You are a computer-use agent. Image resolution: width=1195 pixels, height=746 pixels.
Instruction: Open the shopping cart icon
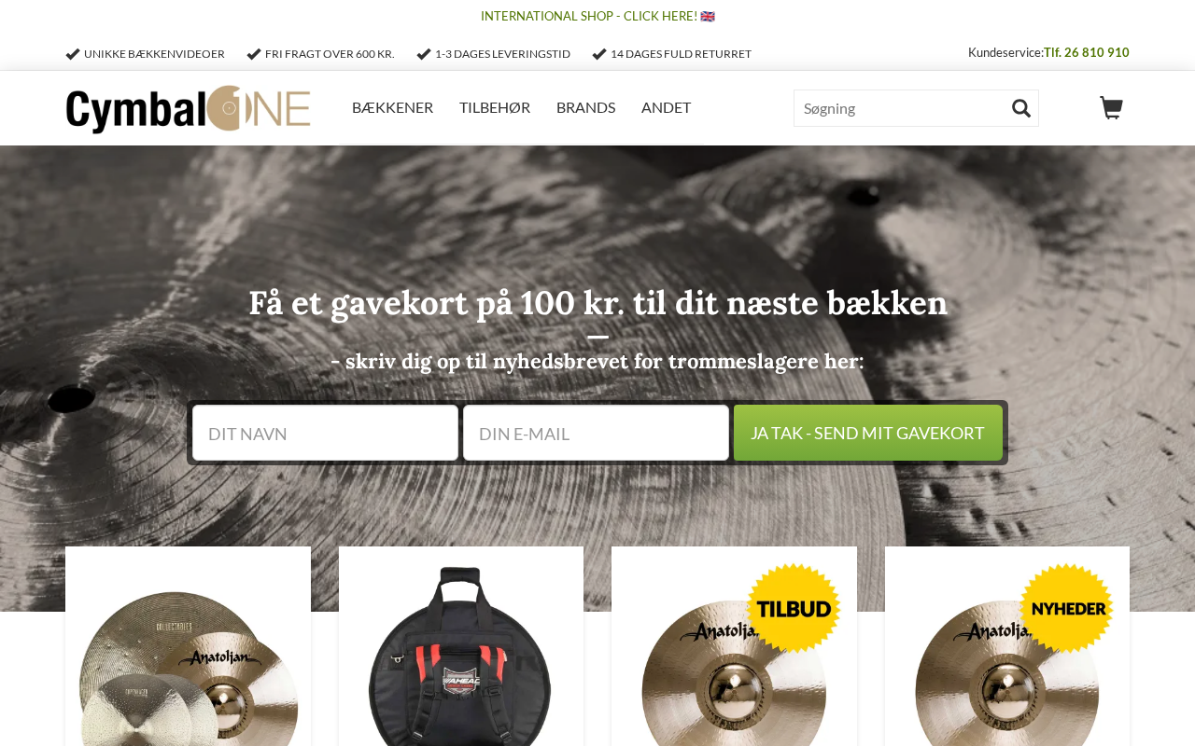[1111, 108]
